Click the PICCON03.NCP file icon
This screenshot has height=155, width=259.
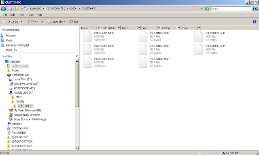[199, 37]
